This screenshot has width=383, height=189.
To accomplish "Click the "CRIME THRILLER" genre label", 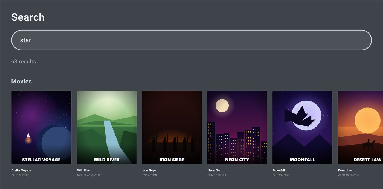I will coord(217,175).
